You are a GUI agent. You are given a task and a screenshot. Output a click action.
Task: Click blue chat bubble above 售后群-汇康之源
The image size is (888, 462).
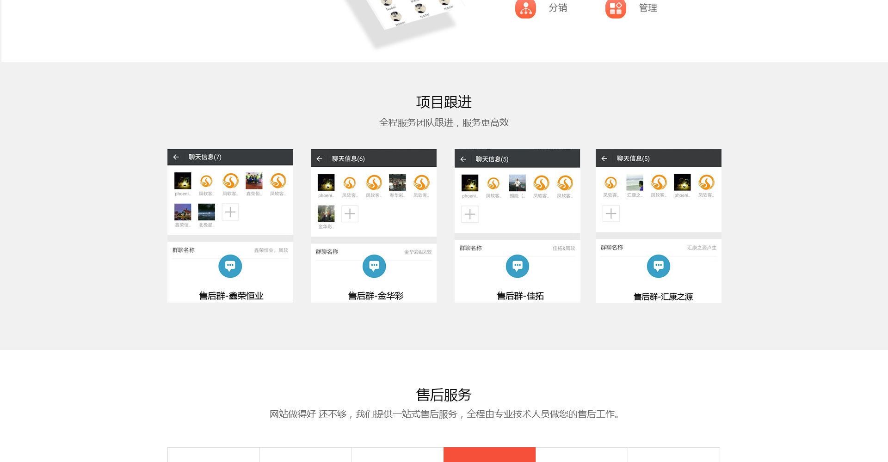point(659,266)
